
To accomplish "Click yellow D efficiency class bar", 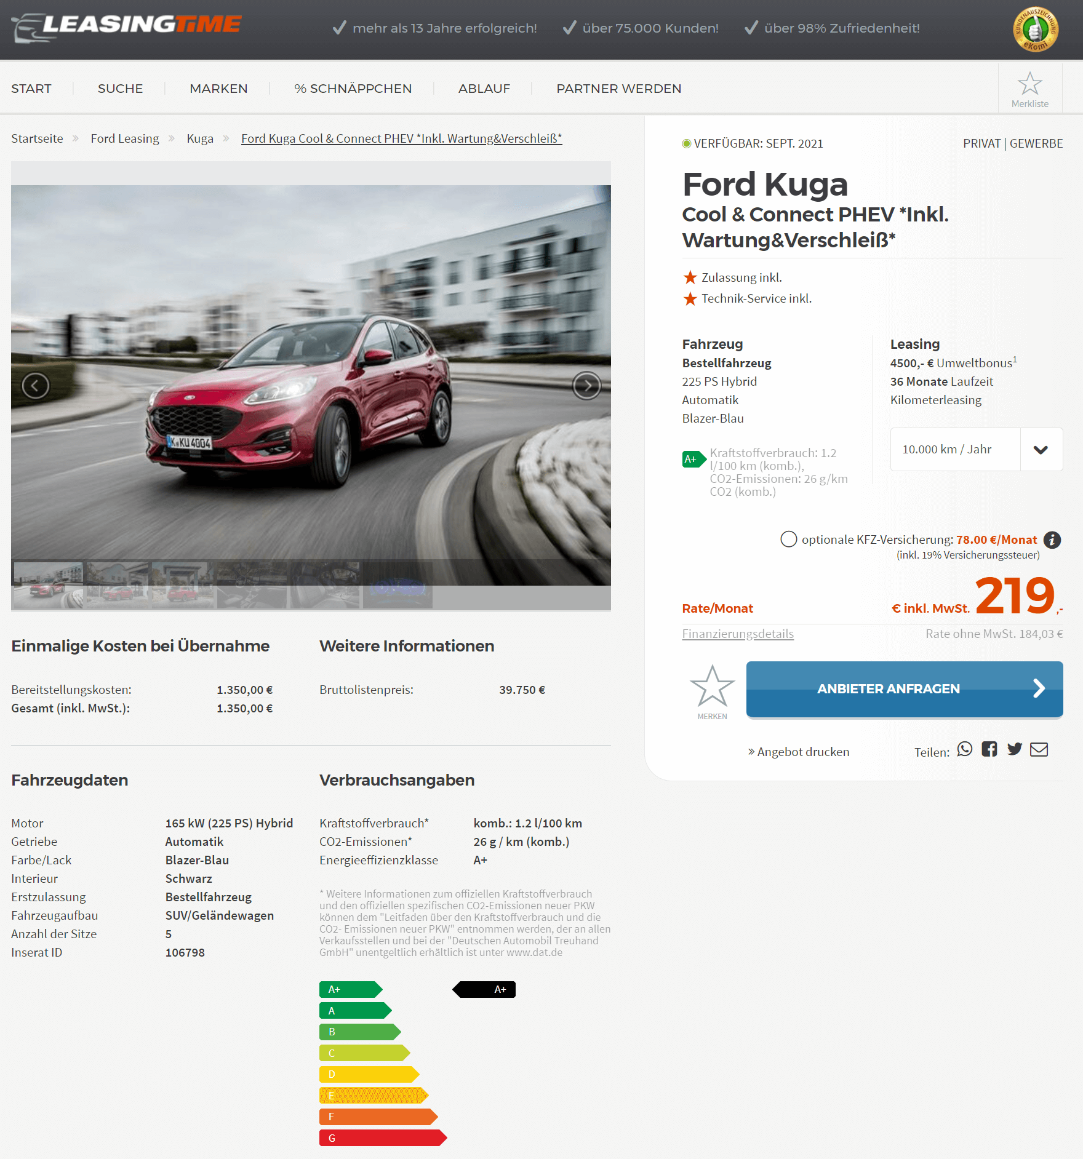I will coord(369,1074).
